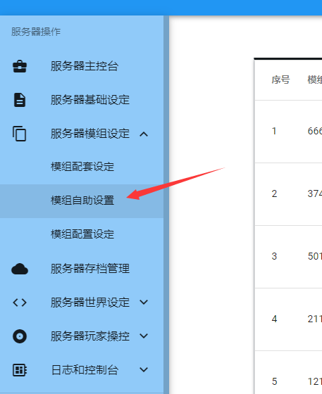322x394 pixels.
Task: Click the grid icon for 日志和控制台
Action: [20, 370]
